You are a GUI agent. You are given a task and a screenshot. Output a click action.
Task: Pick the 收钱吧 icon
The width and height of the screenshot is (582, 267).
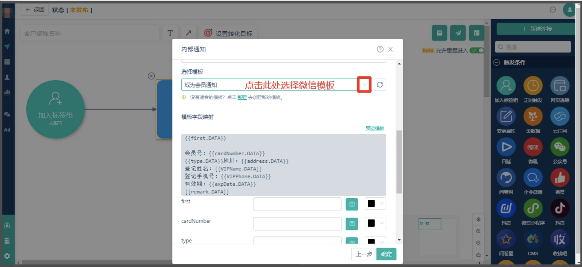pos(560,239)
